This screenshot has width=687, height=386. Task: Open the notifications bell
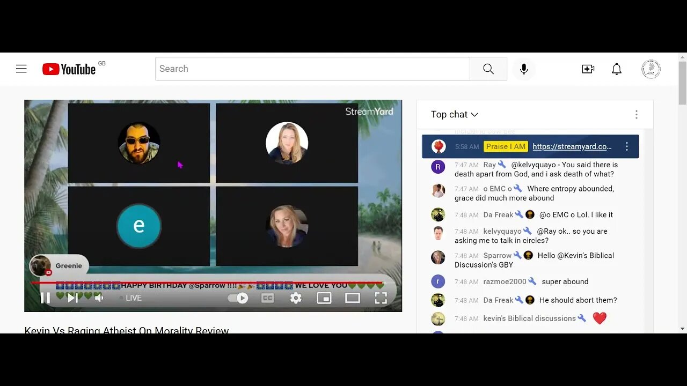pyautogui.click(x=617, y=69)
